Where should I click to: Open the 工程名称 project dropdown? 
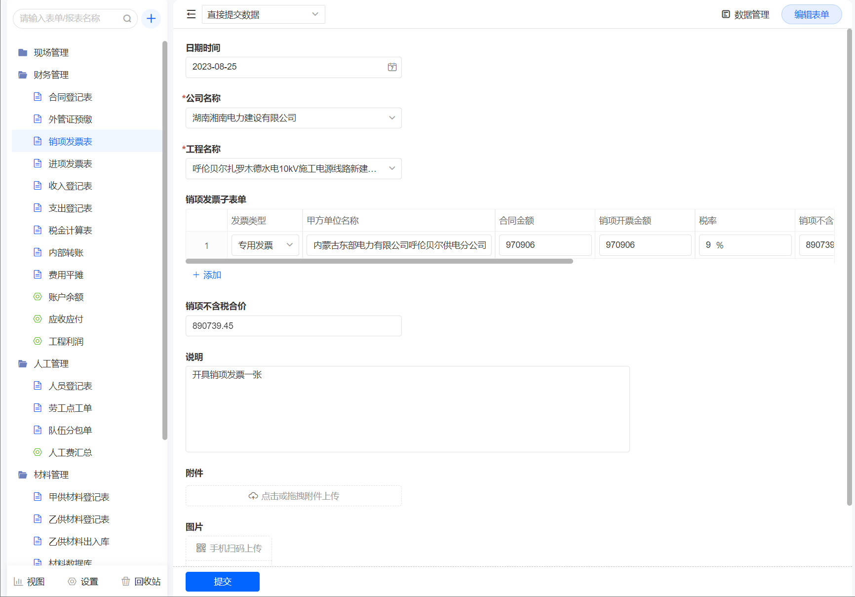293,169
